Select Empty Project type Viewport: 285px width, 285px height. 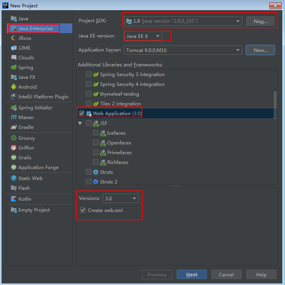39,210
